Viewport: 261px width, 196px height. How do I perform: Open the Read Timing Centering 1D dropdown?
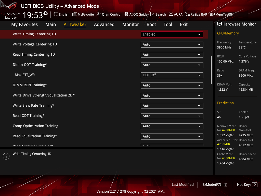click(172, 55)
